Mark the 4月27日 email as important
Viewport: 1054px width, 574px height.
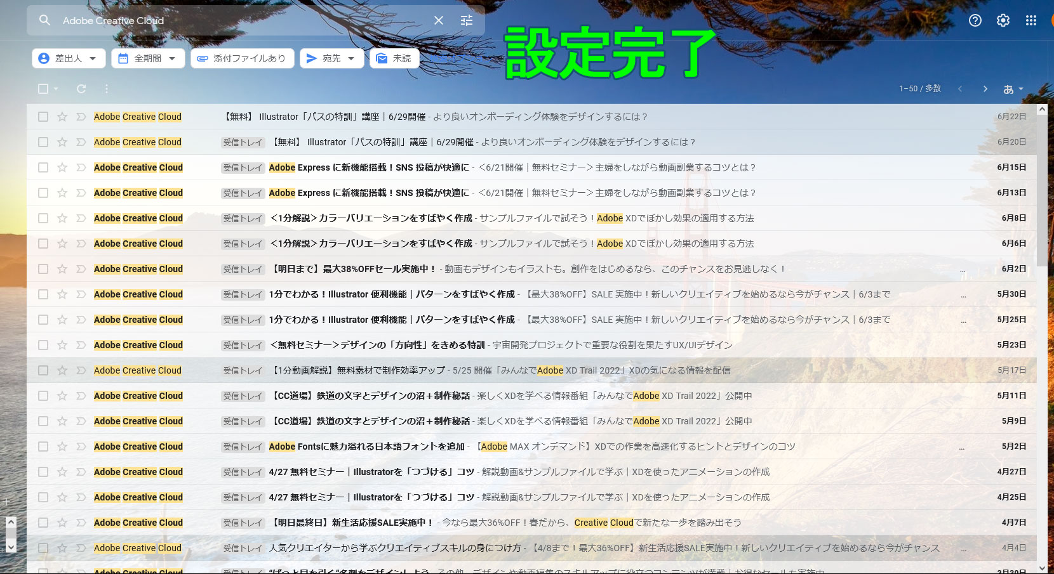(x=81, y=472)
